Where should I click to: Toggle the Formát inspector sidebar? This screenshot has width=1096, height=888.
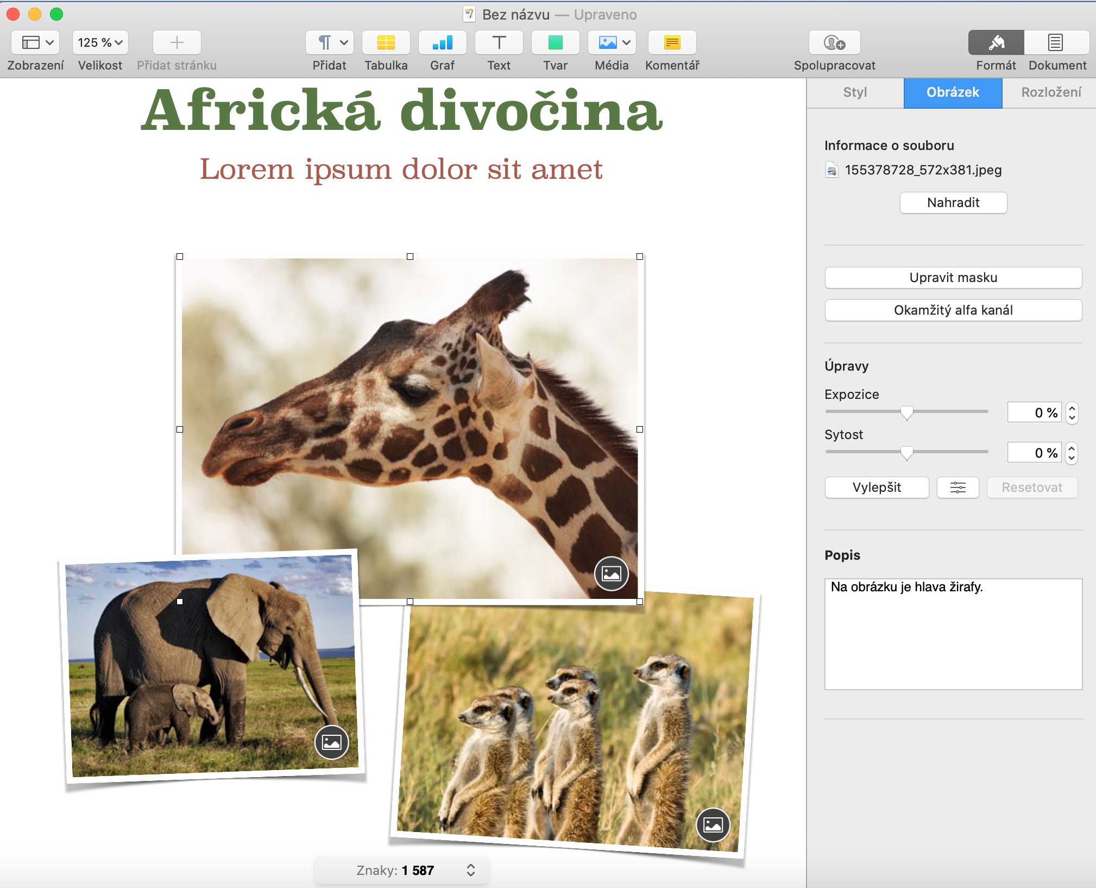tap(996, 42)
